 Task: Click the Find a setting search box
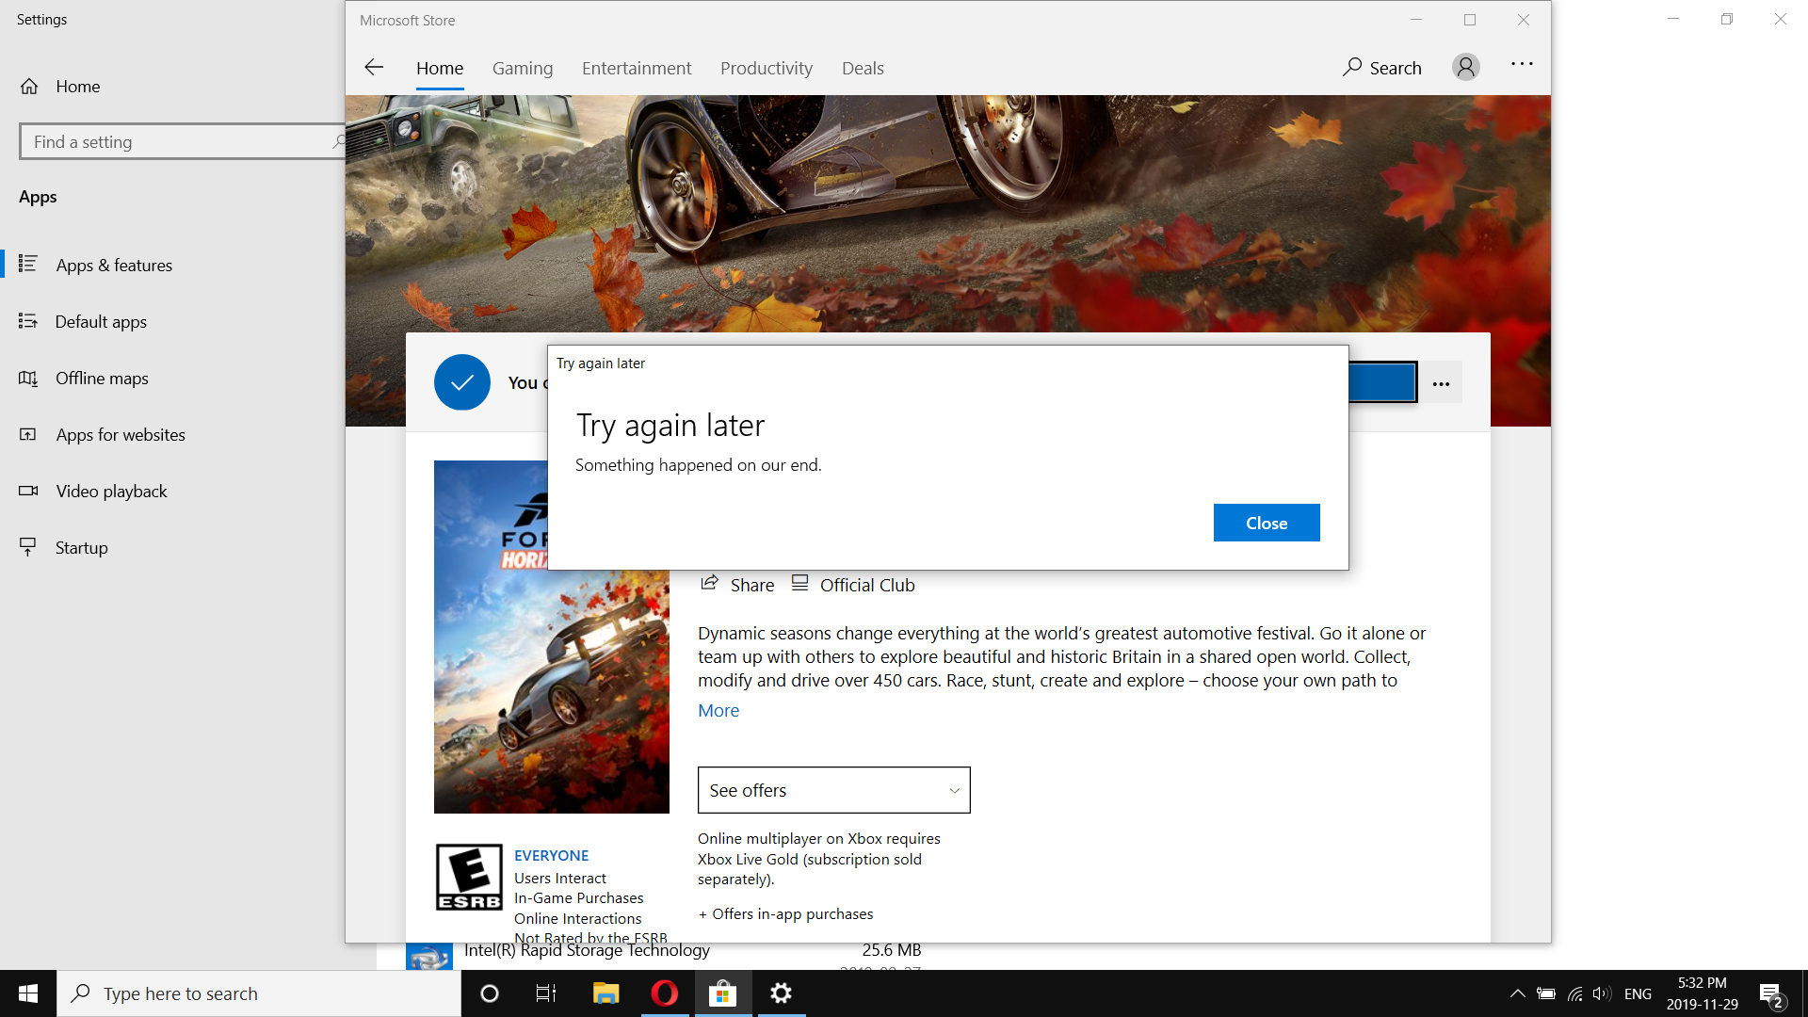point(183,141)
